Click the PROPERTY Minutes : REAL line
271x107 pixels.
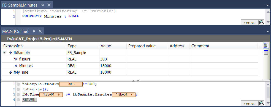tap(51, 16)
